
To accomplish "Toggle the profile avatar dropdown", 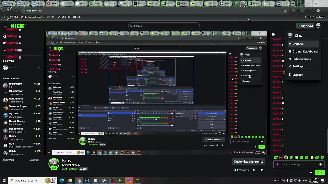I will 318,26.
